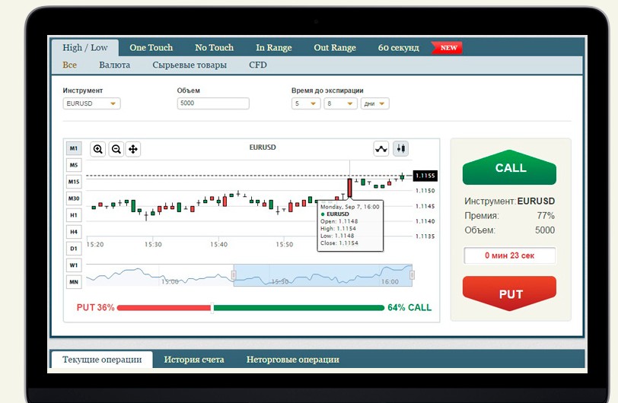
Task: Filter instruments by Сырьевые товары
Action: point(190,65)
